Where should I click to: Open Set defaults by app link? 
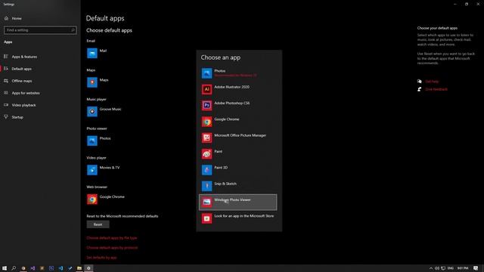click(101, 258)
